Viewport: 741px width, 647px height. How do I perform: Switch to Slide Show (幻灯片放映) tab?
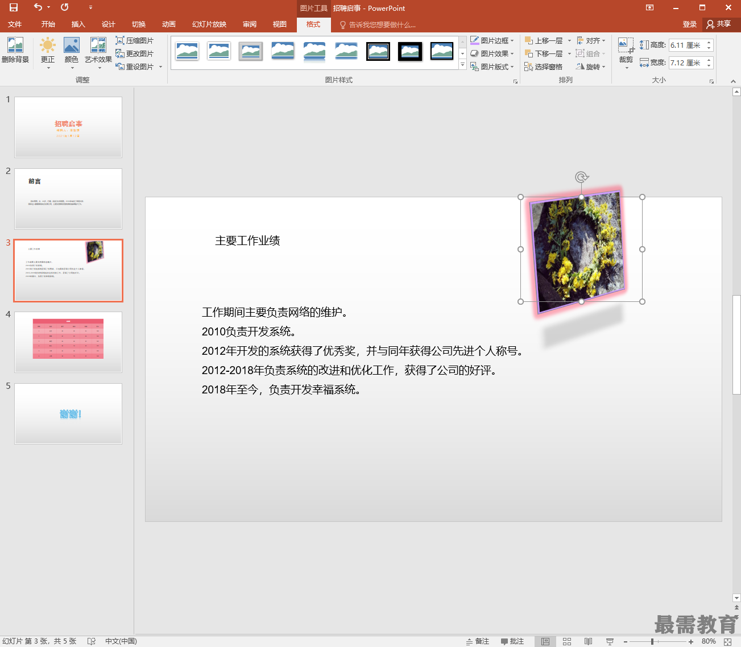[209, 24]
